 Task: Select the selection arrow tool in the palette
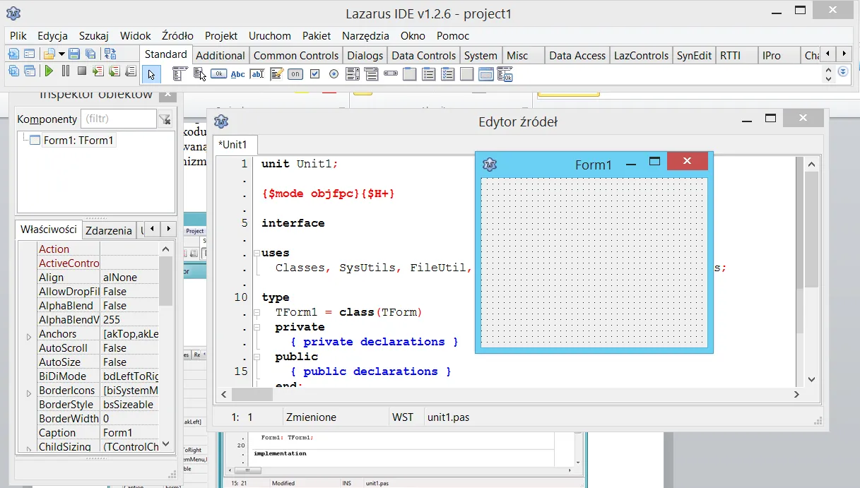pos(151,74)
